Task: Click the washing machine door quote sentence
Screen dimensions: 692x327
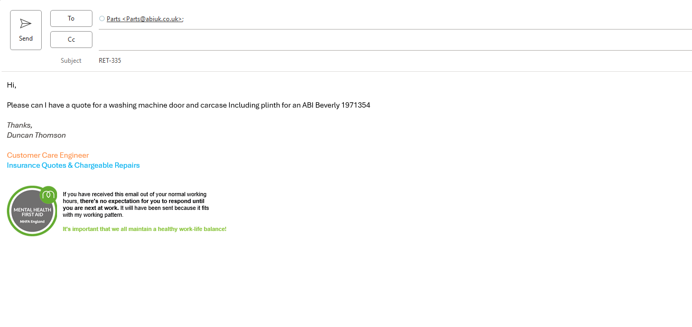Action: click(x=189, y=105)
